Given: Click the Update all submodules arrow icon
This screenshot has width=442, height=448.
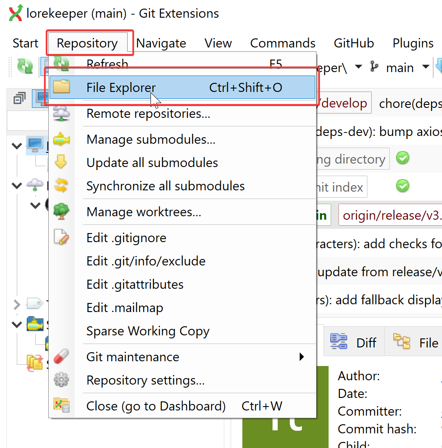Looking at the screenshot, I should [61, 163].
